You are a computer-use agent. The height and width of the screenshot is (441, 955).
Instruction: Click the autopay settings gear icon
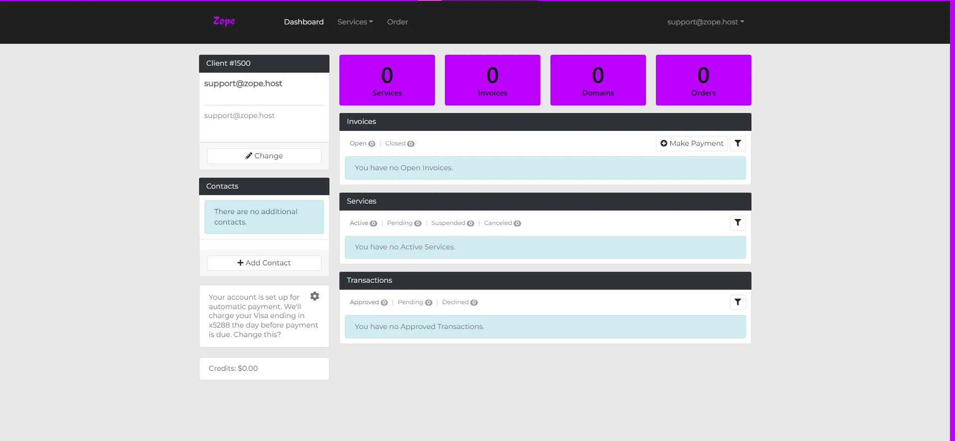click(315, 296)
